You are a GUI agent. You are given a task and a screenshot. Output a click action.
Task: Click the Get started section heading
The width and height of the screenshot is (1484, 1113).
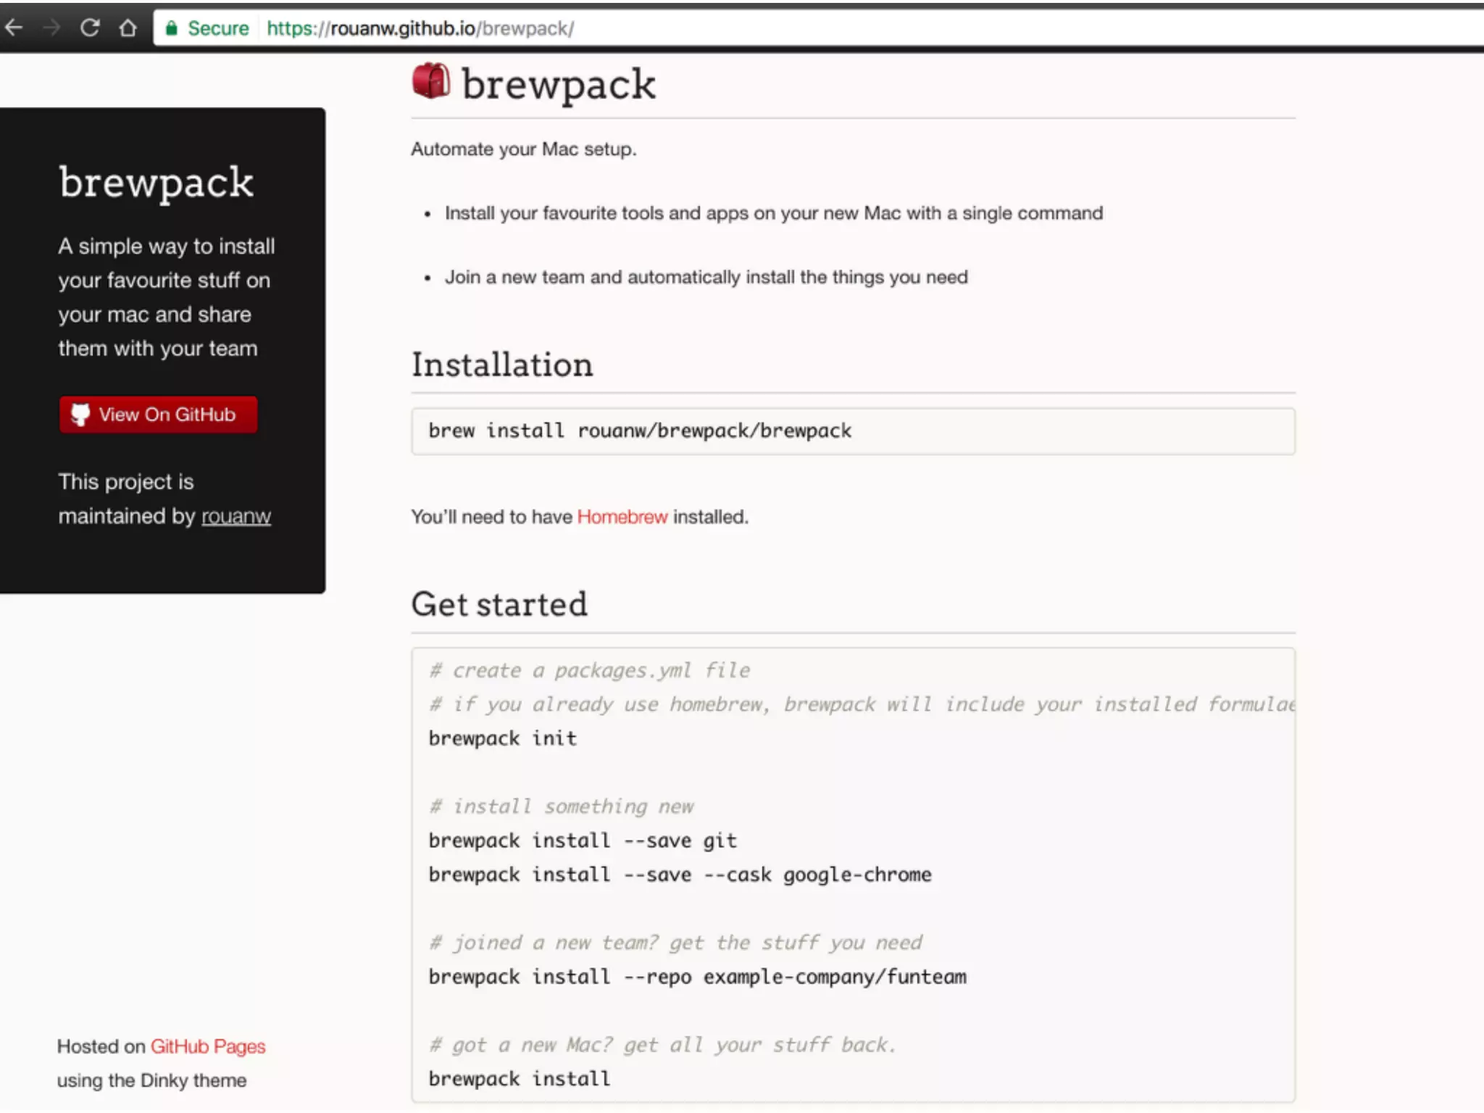pos(499,604)
